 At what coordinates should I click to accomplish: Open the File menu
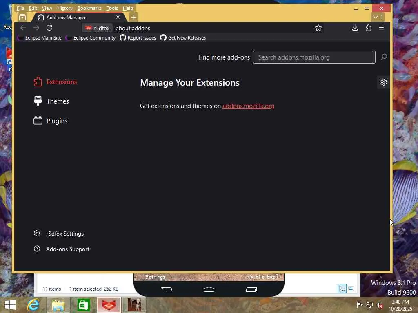pyautogui.click(x=20, y=8)
